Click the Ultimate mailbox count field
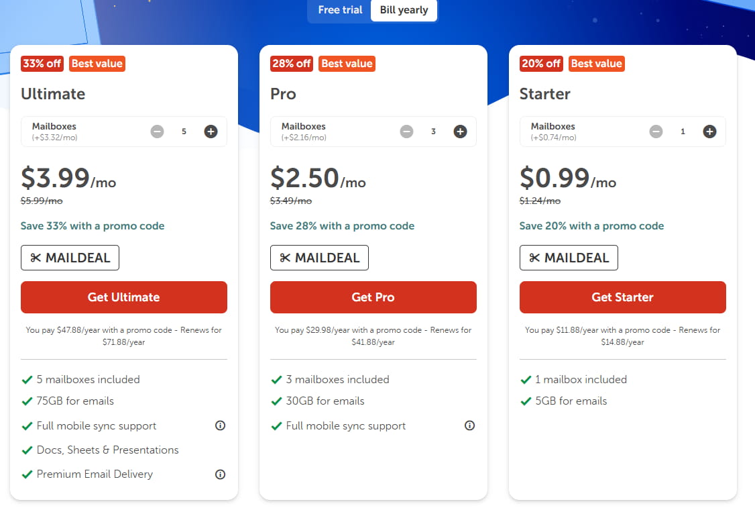This screenshot has height=510, width=755. pyautogui.click(x=184, y=132)
